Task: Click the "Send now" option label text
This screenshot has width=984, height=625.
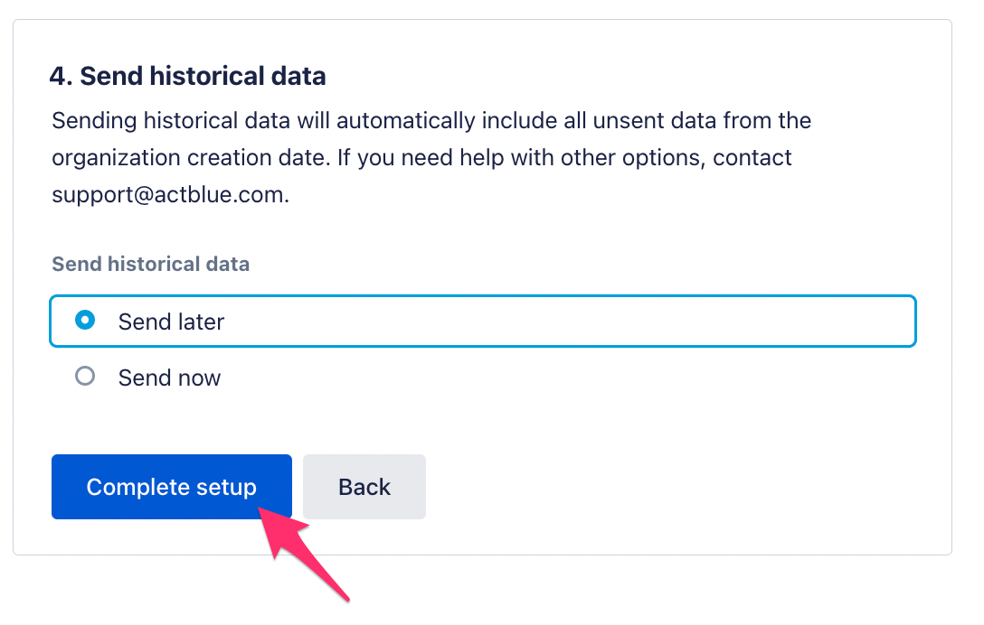Action: pos(169,378)
